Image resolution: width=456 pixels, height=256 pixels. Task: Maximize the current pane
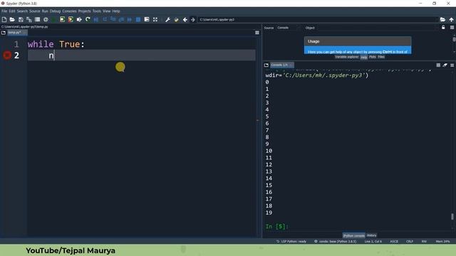click(155, 19)
